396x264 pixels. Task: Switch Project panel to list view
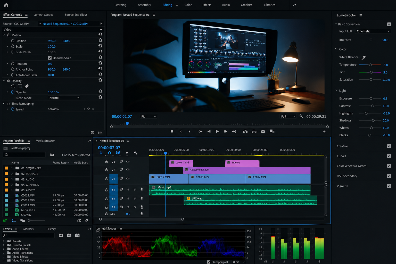point(14,221)
